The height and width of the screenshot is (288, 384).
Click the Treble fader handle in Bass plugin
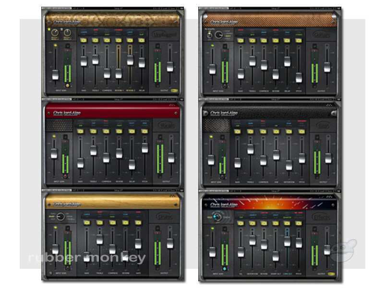click(250, 149)
